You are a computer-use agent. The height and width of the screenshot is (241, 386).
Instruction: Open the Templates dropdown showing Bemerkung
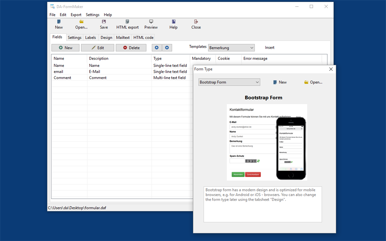coord(231,48)
